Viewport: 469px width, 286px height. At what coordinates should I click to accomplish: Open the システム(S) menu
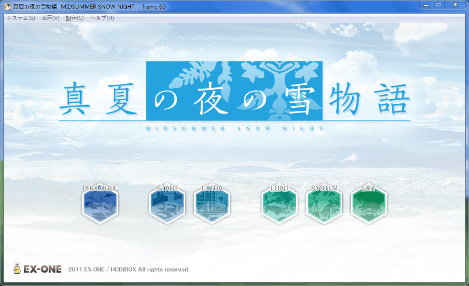[x=21, y=18]
